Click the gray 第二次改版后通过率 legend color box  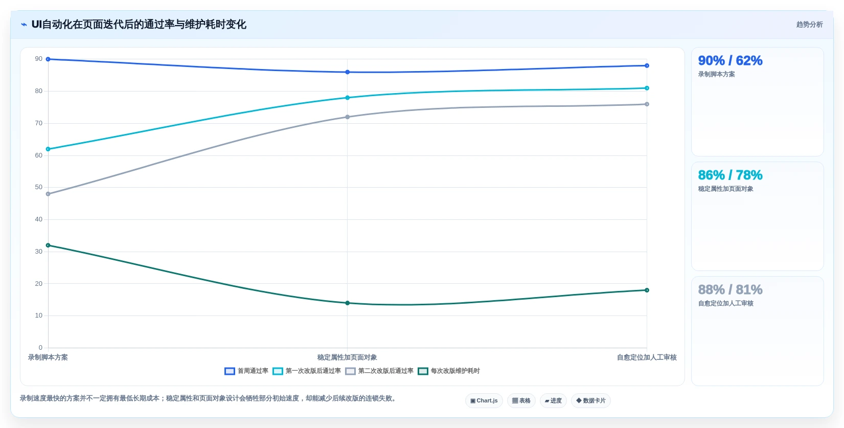[350, 371]
